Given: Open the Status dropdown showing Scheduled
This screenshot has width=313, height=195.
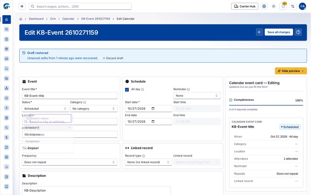Looking at the screenshot, I should pyautogui.click(x=45, y=109).
